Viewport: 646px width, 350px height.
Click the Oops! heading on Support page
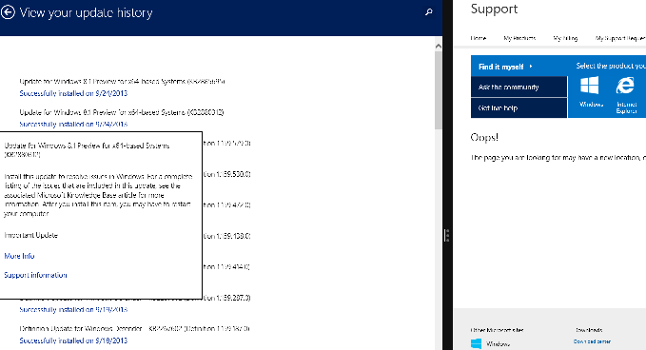click(484, 137)
